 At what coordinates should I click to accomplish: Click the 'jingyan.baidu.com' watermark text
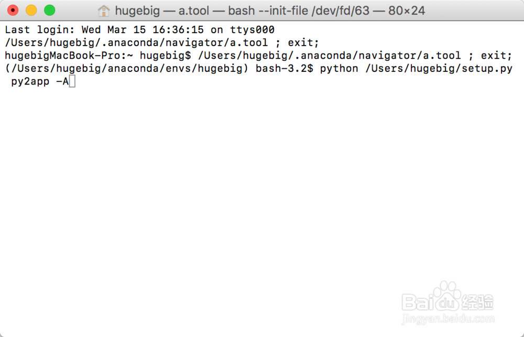448,318
